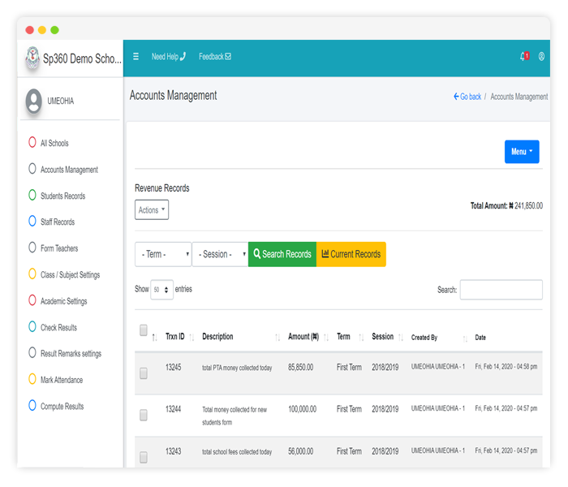
Task: Click the green Search Records button
Action: 282,254
